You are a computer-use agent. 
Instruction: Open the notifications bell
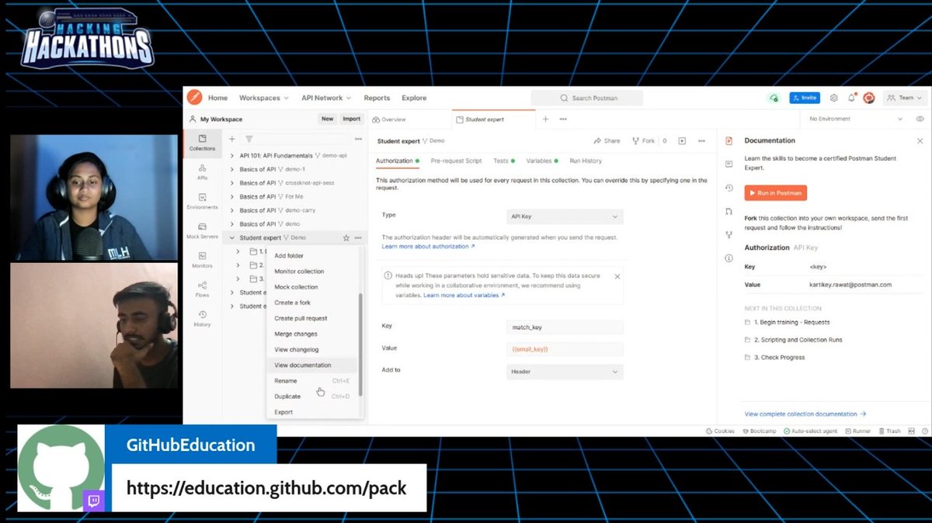click(x=851, y=98)
